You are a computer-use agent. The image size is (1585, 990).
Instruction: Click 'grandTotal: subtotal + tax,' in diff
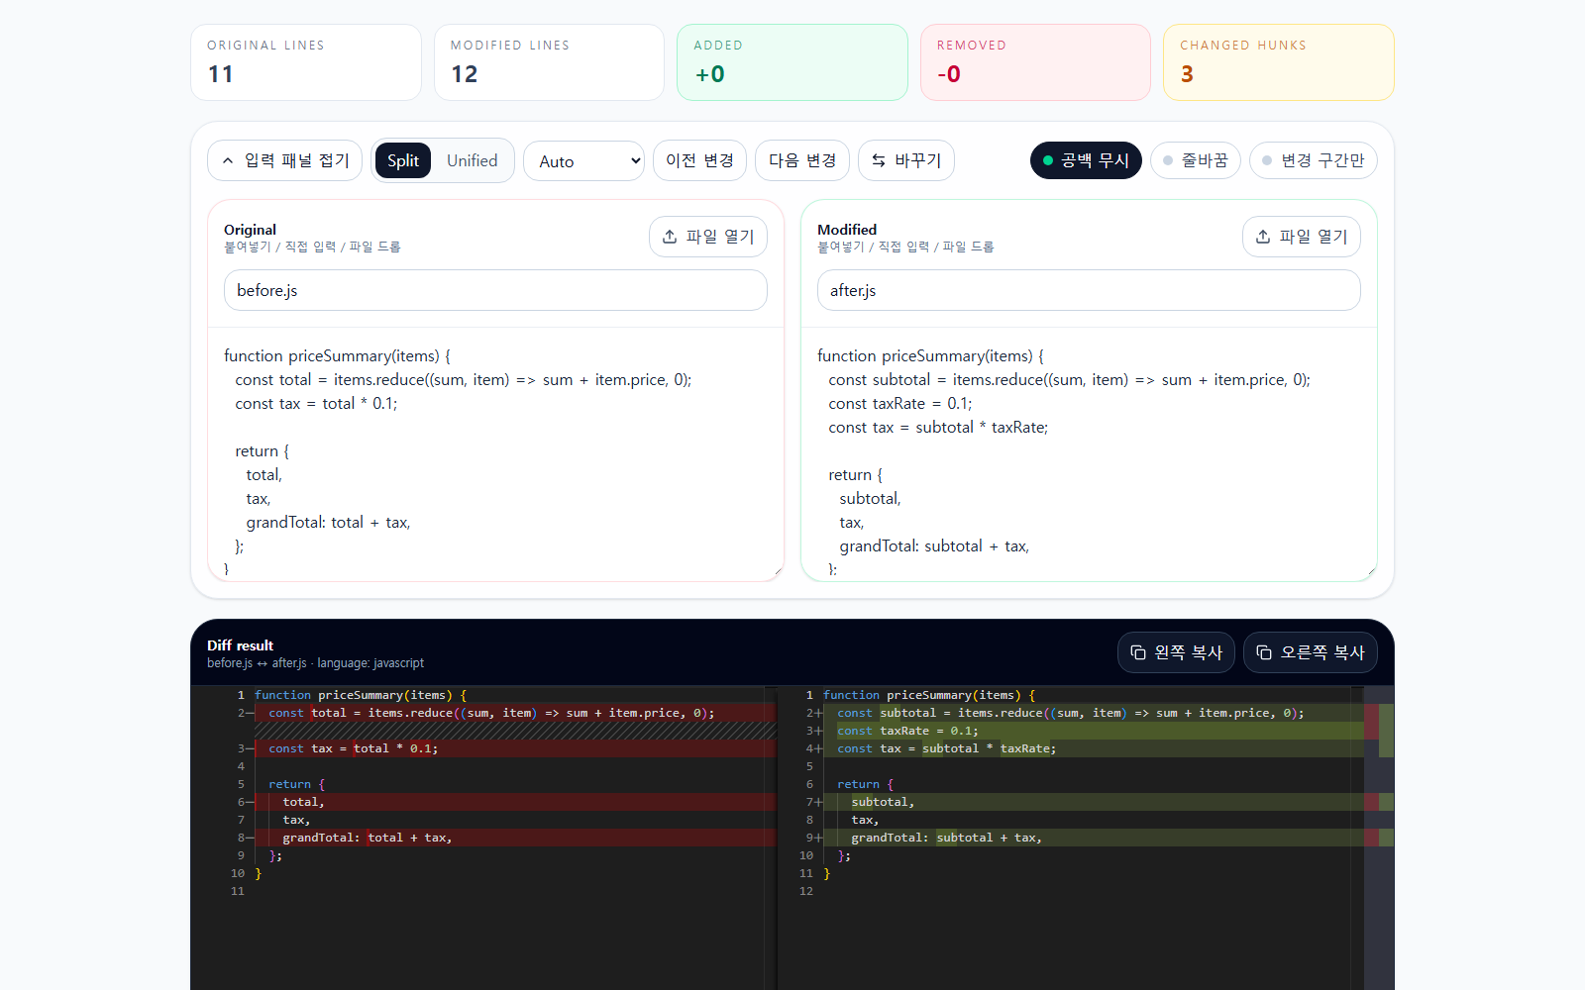coord(946,838)
